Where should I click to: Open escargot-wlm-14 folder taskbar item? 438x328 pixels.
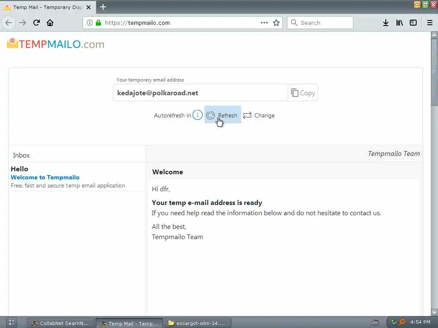pyautogui.click(x=198, y=323)
